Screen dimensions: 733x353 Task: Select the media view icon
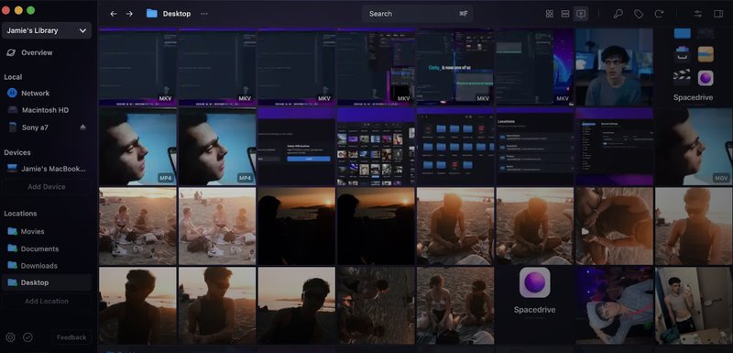click(581, 14)
